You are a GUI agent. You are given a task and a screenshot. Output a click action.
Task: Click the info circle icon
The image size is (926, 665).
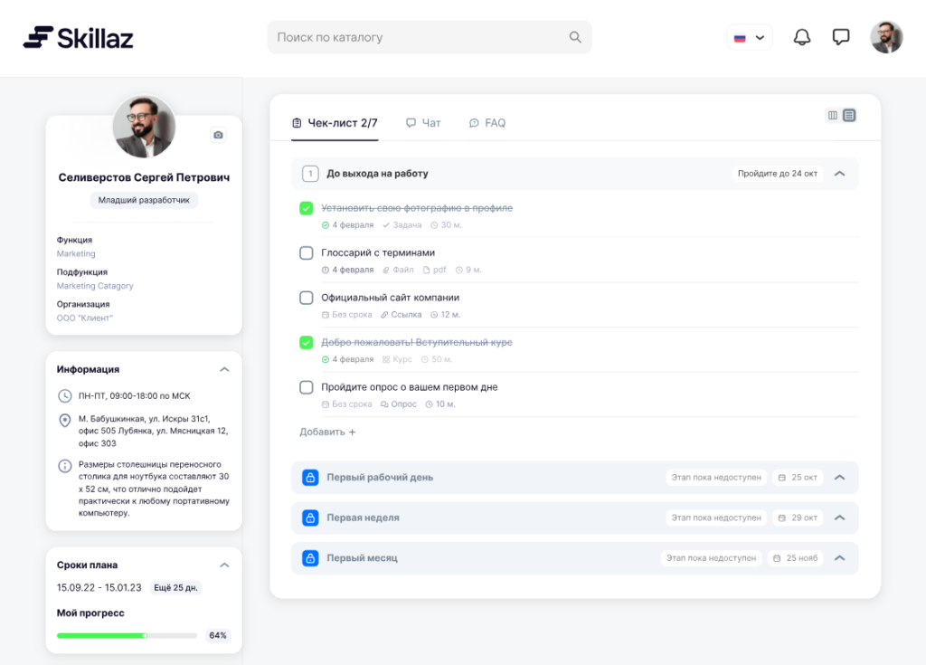[x=64, y=466]
